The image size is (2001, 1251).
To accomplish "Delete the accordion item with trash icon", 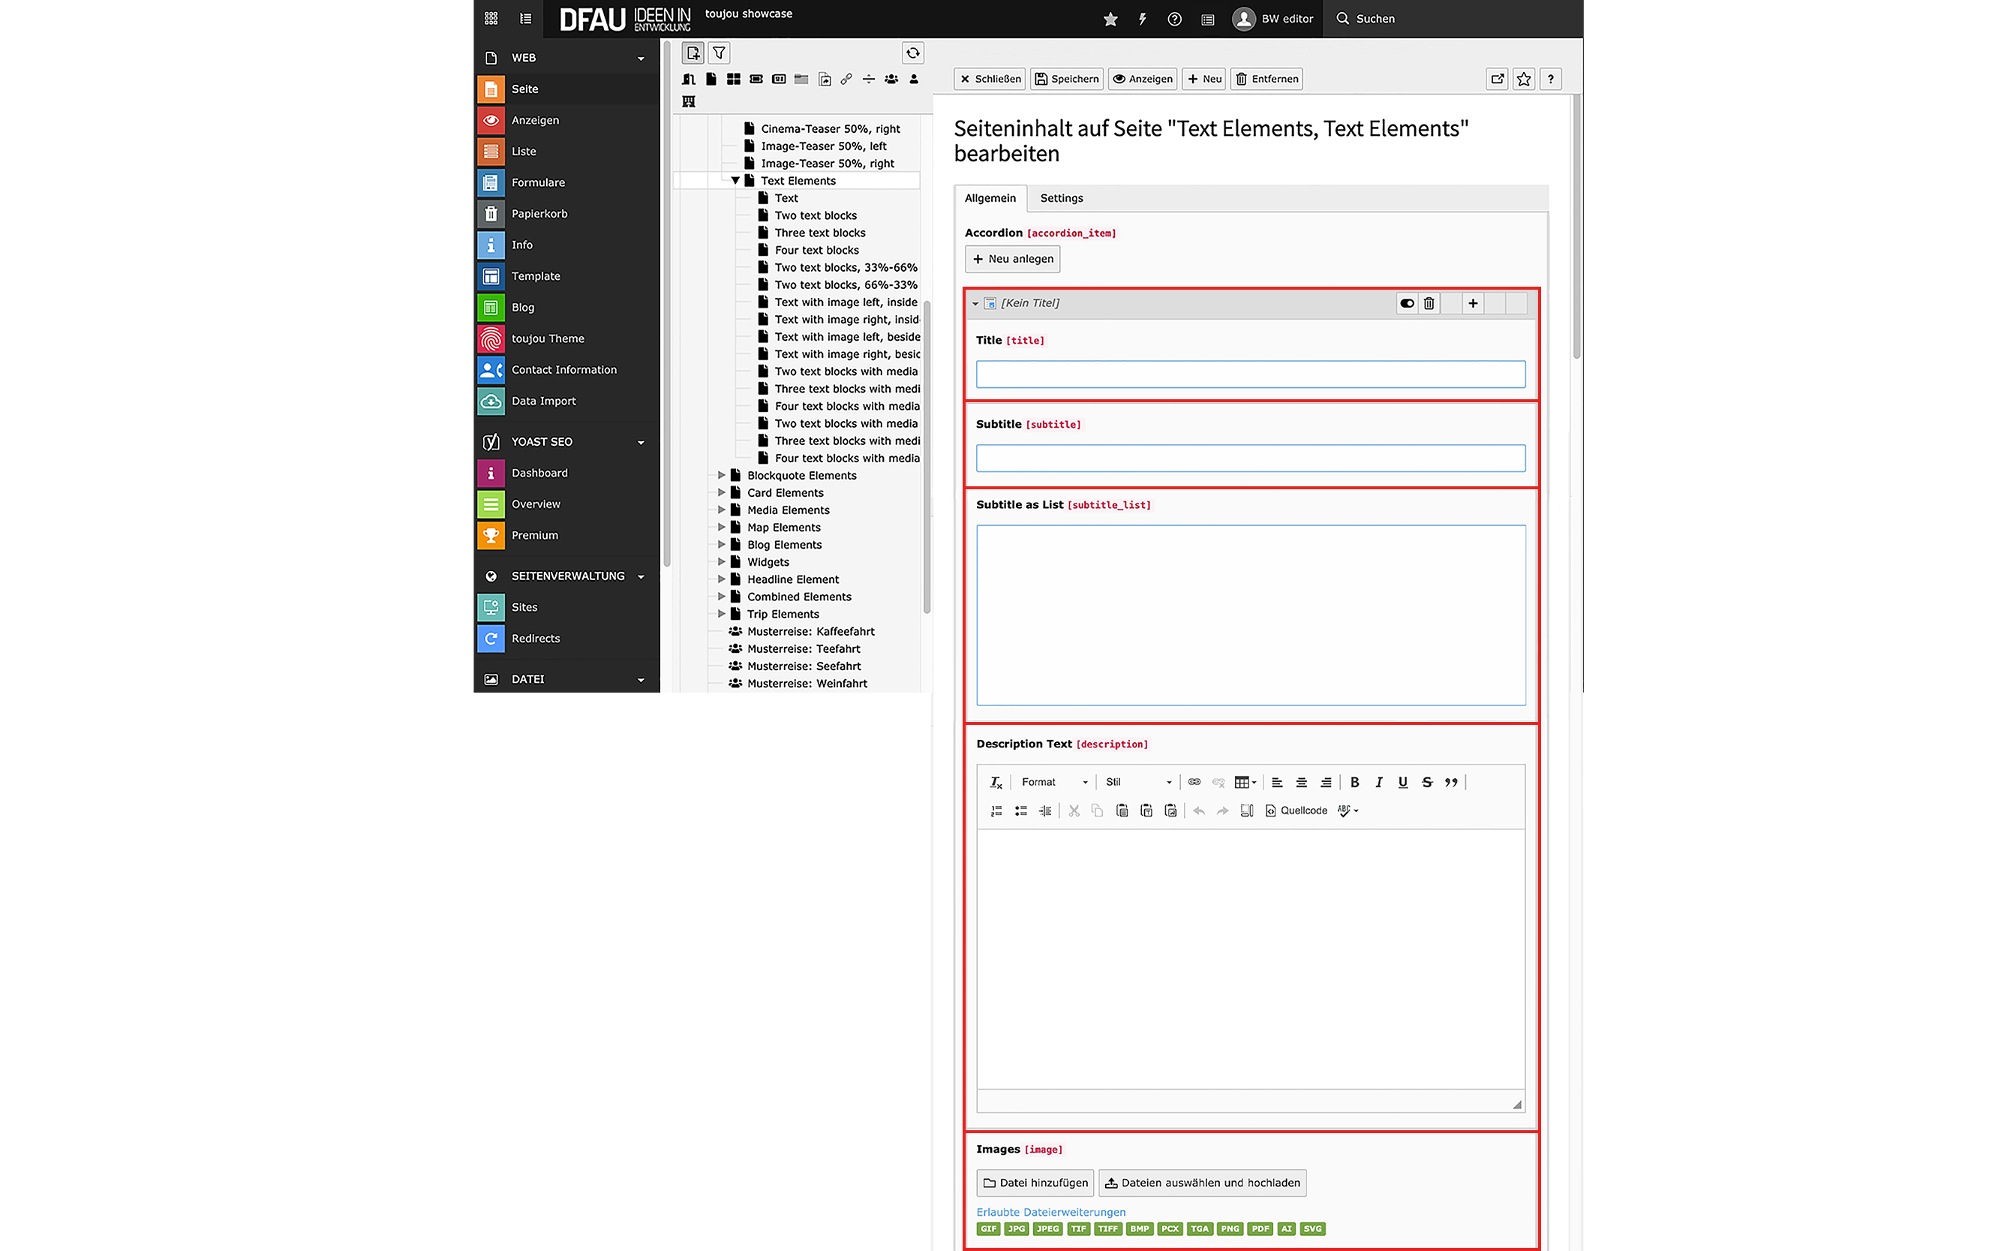I will click(x=1429, y=304).
